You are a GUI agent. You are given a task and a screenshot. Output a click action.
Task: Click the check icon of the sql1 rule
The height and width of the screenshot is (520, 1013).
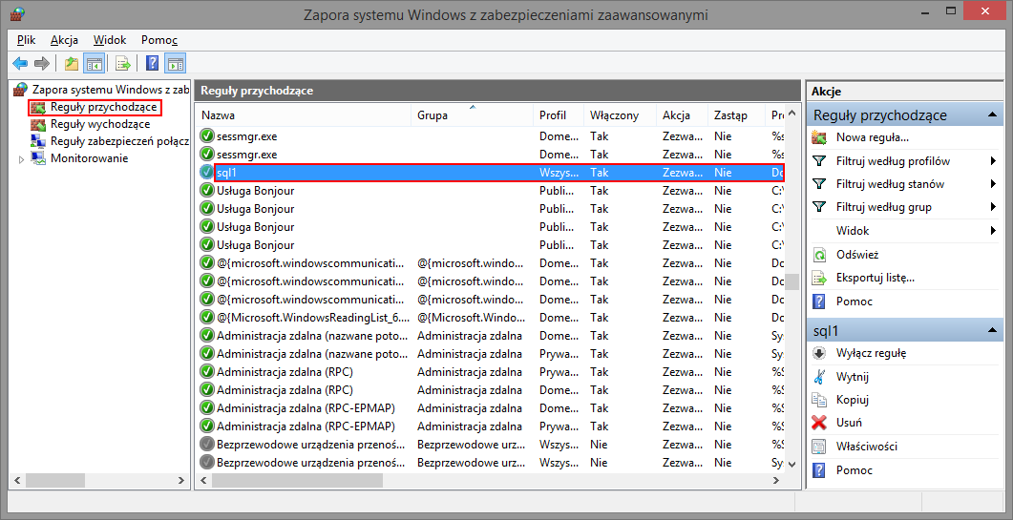tap(207, 173)
